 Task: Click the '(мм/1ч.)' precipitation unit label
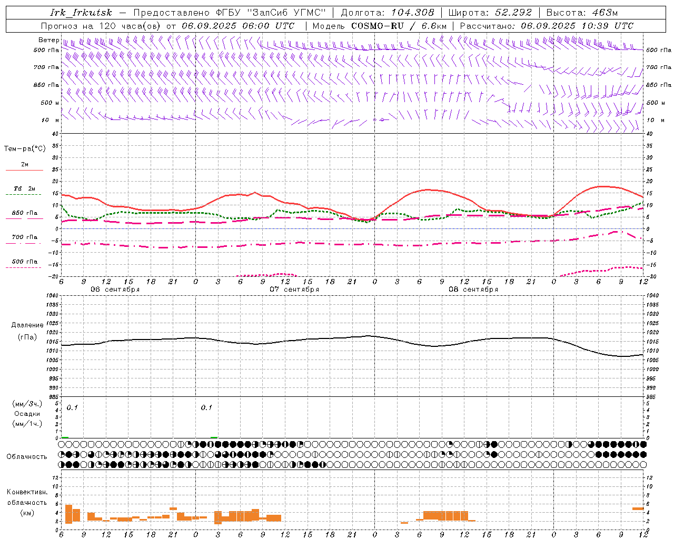tap(27, 424)
